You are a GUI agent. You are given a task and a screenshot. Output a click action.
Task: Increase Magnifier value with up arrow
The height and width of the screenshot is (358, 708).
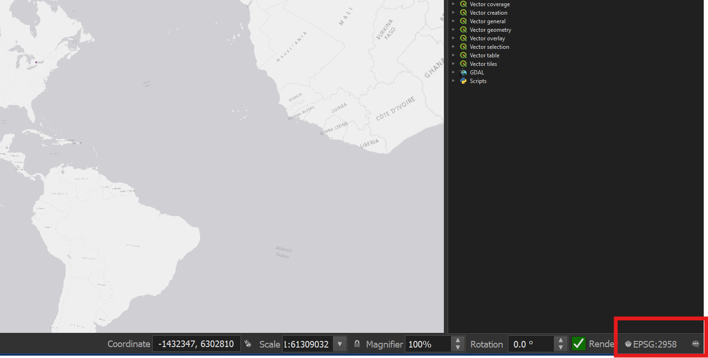pos(458,340)
